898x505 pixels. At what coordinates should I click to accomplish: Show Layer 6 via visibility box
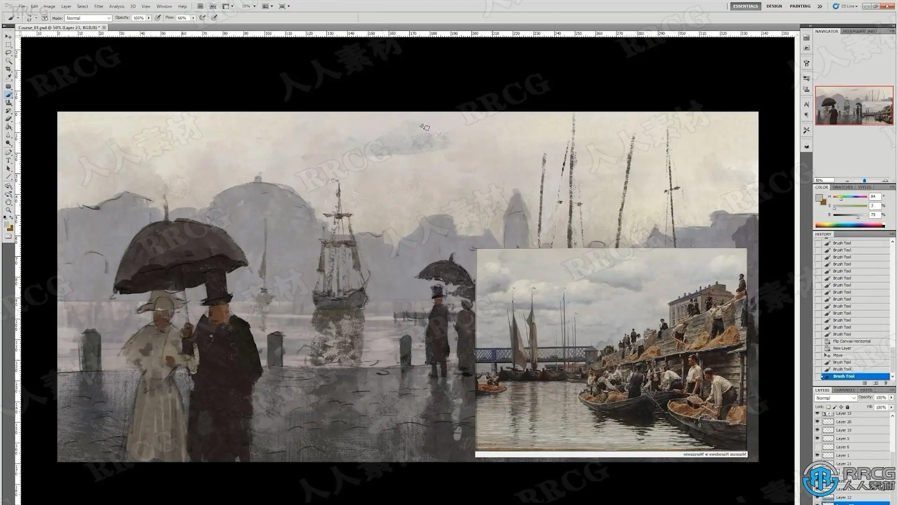(x=817, y=447)
